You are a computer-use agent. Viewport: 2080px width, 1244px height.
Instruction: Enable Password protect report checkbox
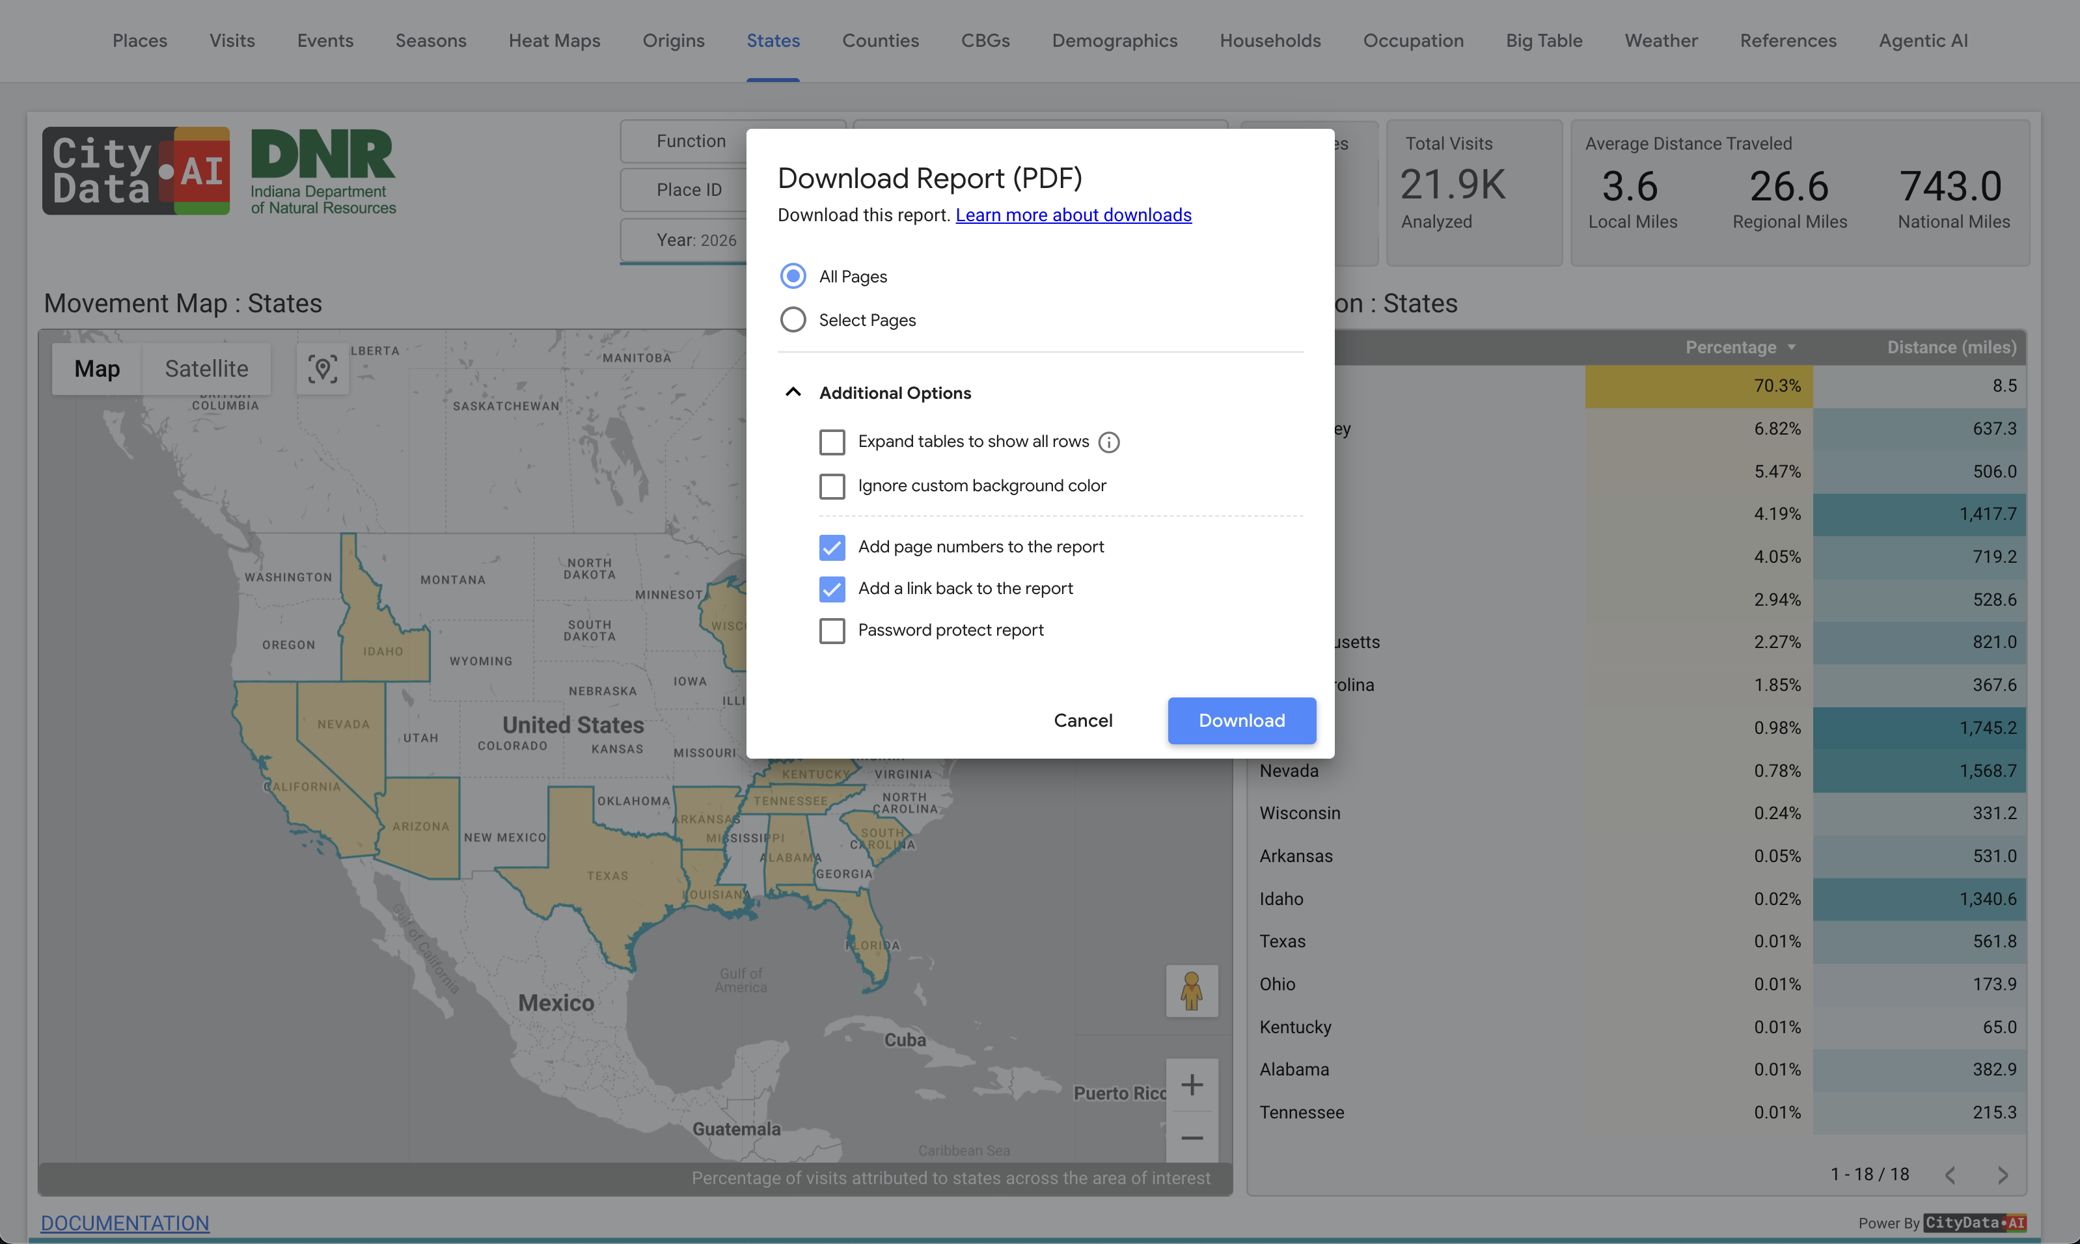pyautogui.click(x=832, y=630)
